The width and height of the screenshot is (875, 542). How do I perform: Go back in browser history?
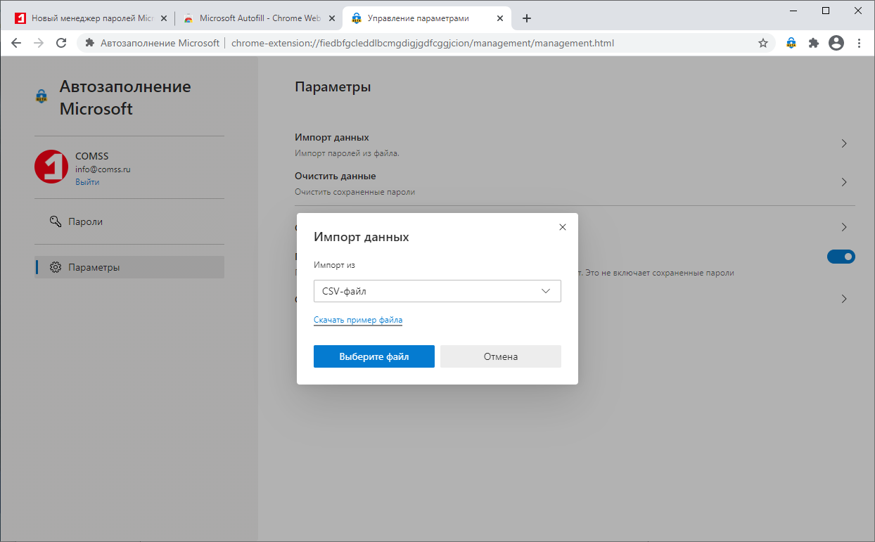tap(16, 43)
